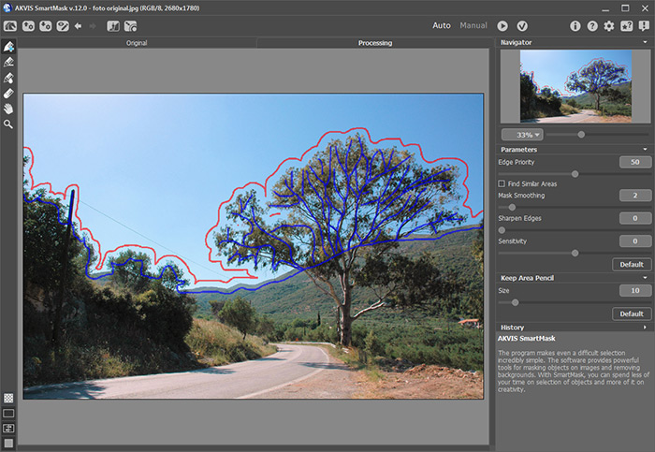The image size is (655, 452).
Task: Open the 33% zoom dropdown
Action: click(522, 135)
